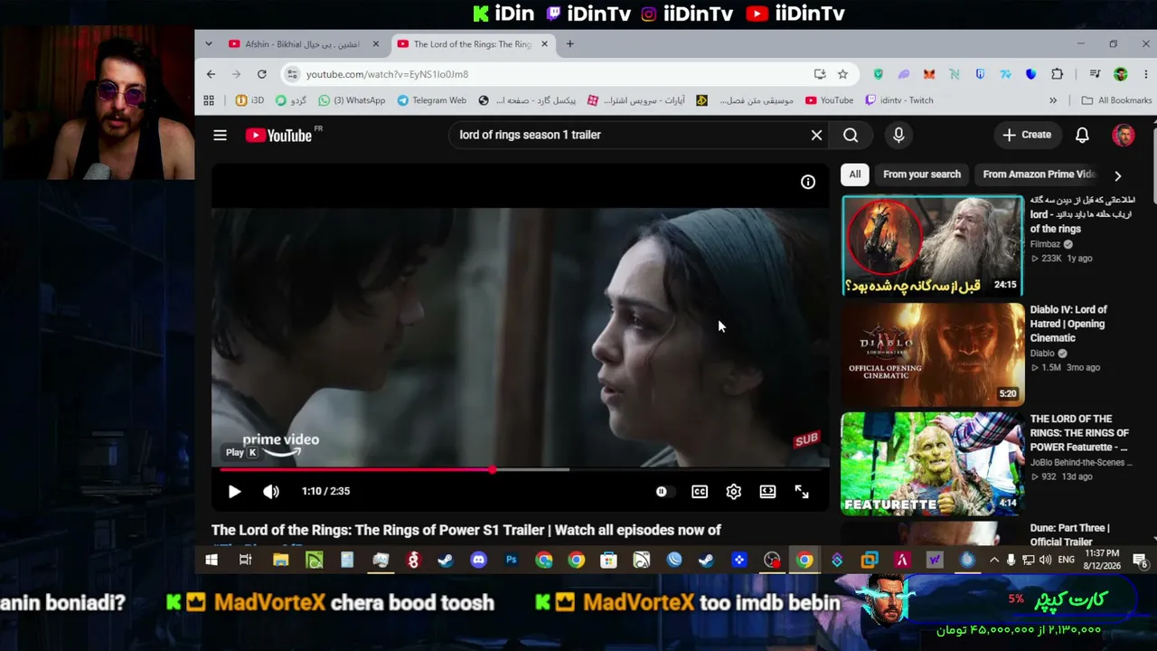This screenshot has width=1157, height=651.
Task: Open the All Bookmarks folder
Action: click(x=1117, y=100)
